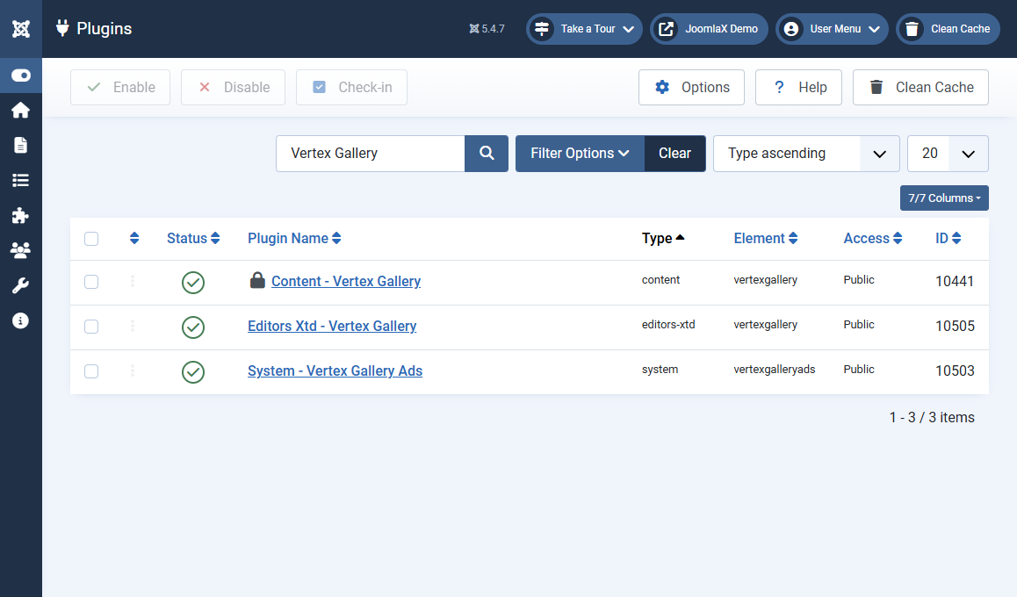Image resolution: width=1017 pixels, height=597 pixels.
Task: Click the Check-in toolbar button
Action: [x=351, y=88]
